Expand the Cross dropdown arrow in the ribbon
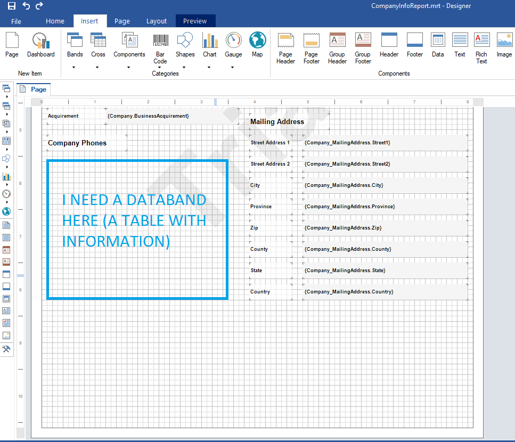Screen dimensions: 515x442 (x=97, y=67)
